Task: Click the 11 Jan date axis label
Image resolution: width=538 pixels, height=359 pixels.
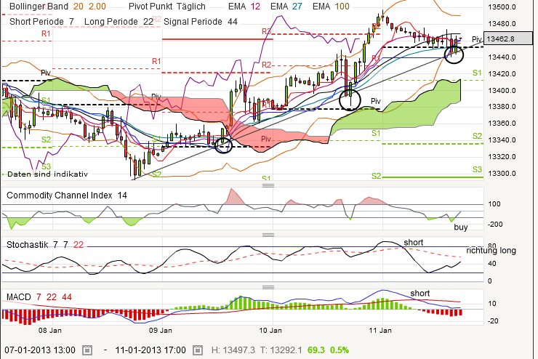Action: pos(380,331)
